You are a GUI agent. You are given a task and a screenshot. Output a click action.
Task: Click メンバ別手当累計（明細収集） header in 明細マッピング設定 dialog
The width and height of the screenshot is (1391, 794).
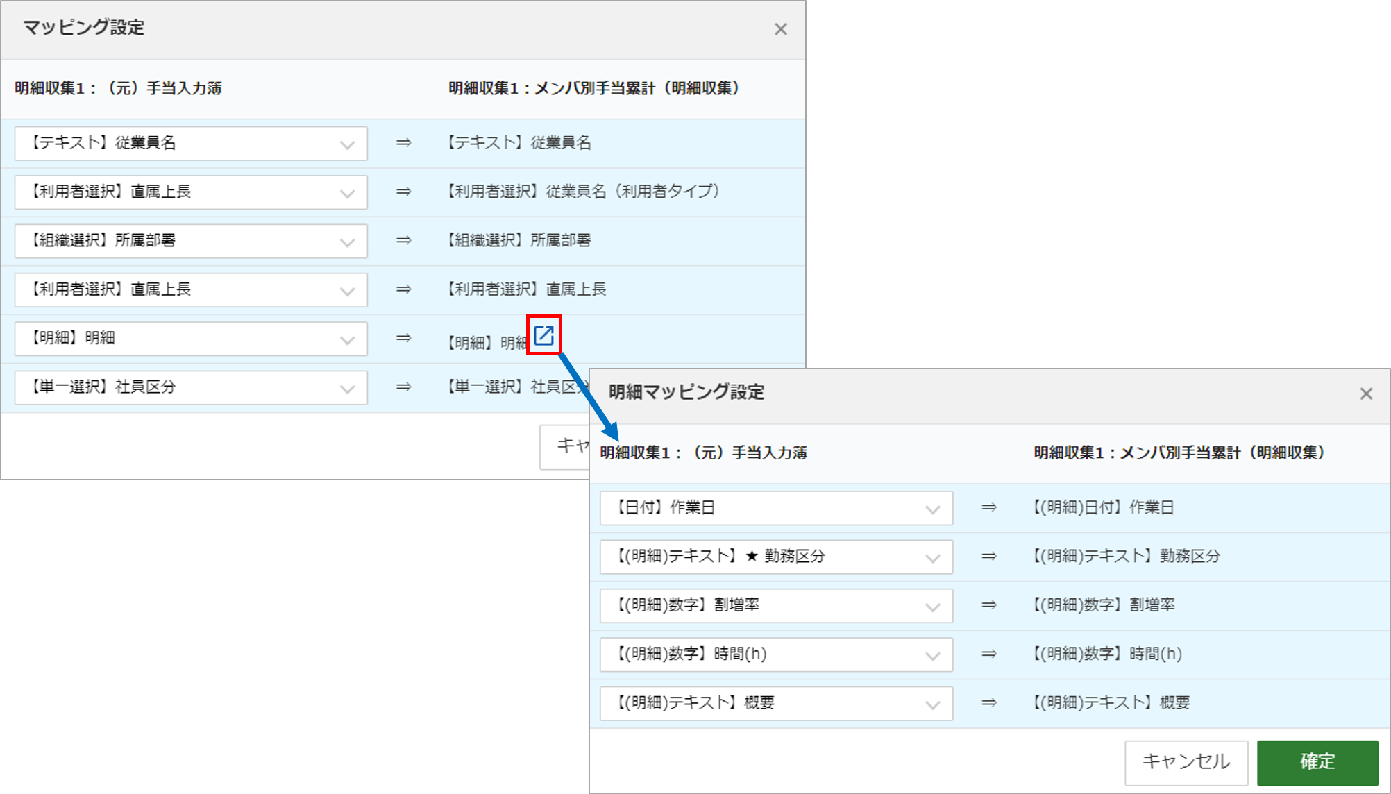(x=1180, y=453)
